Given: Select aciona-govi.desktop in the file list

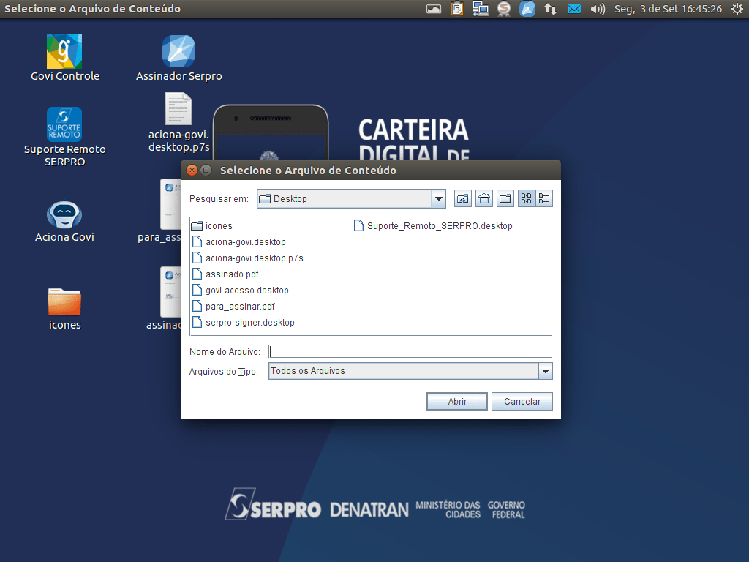Looking at the screenshot, I should [239, 242].
